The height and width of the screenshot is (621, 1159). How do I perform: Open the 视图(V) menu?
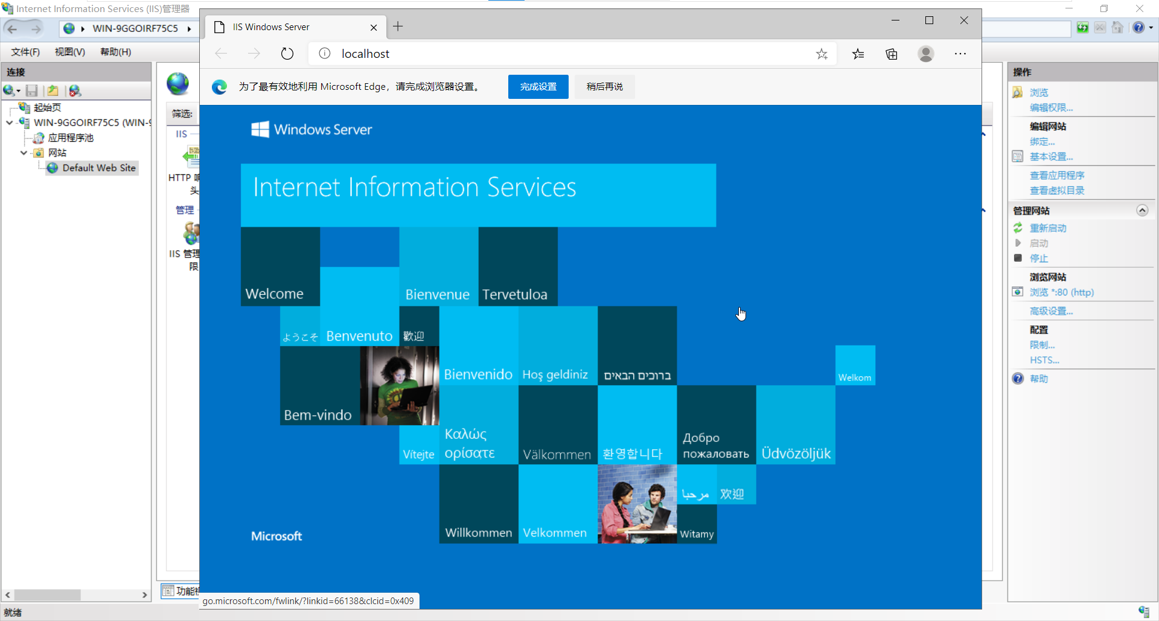69,51
